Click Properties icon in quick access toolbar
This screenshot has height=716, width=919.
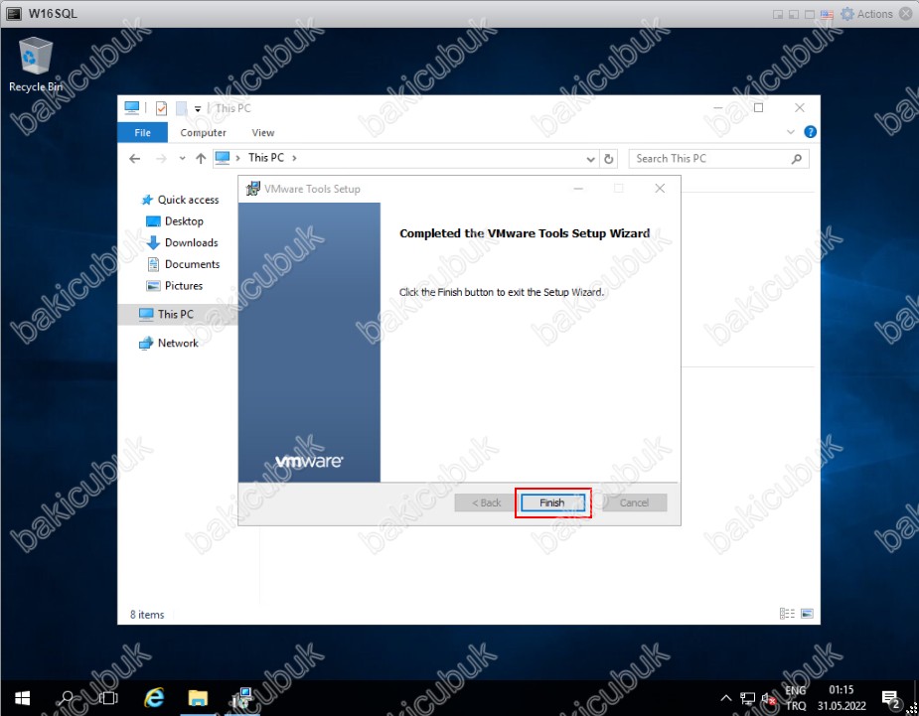point(161,108)
